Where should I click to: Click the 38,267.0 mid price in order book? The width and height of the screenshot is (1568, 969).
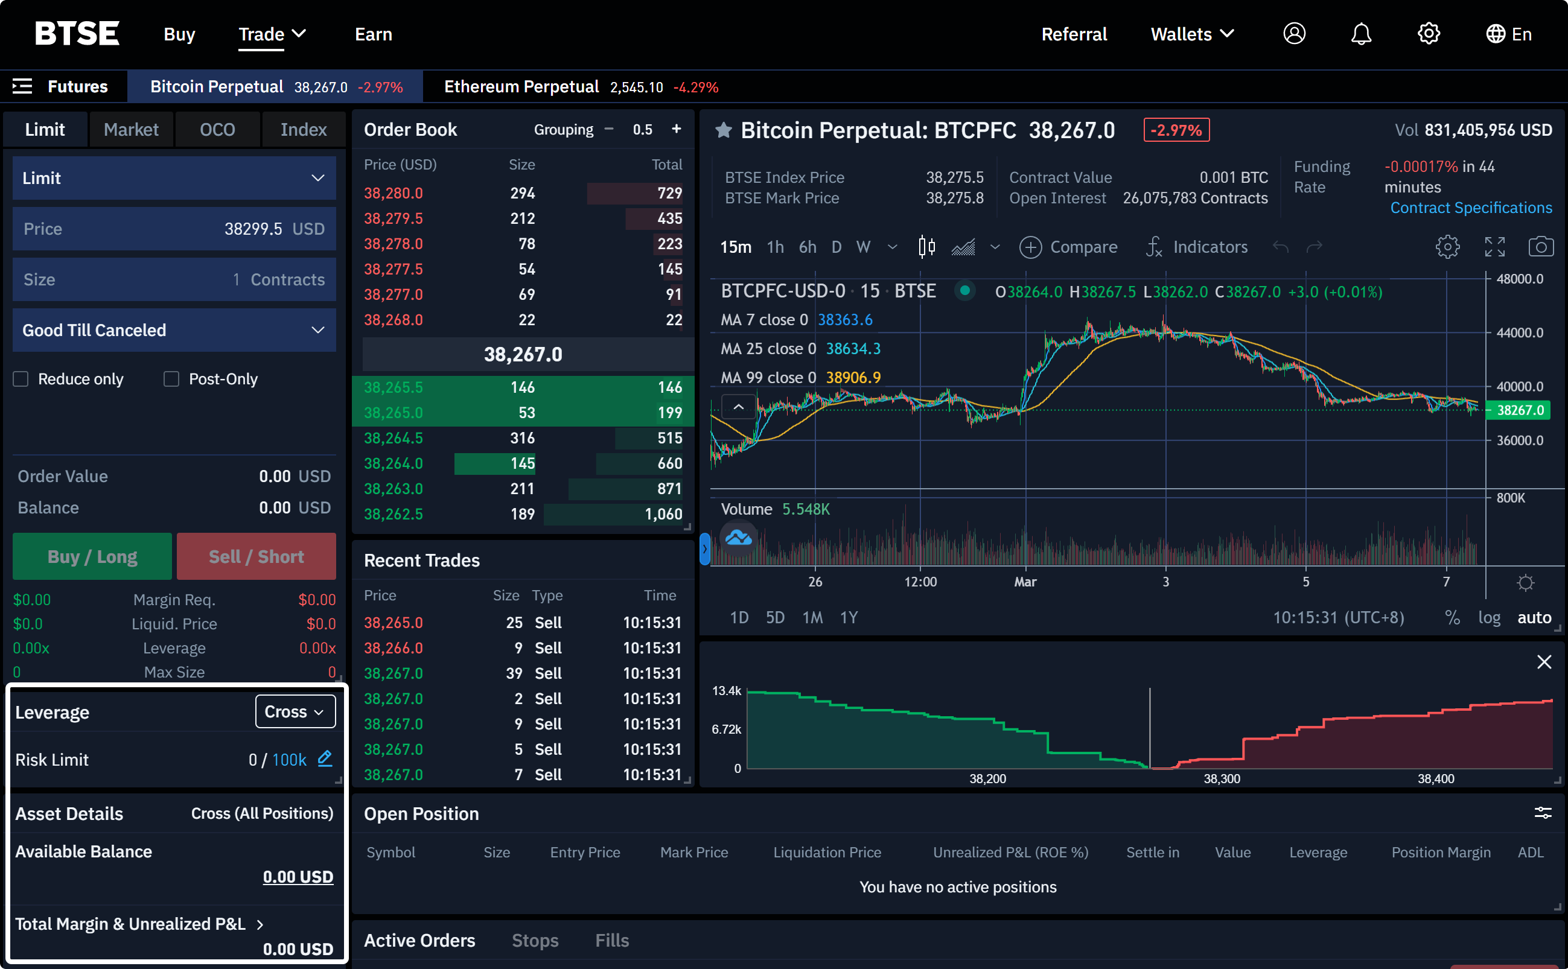click(523, 354)
